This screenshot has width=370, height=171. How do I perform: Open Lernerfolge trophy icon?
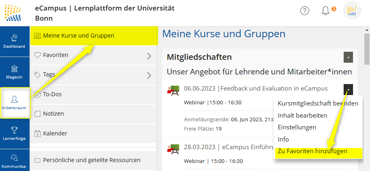(x=14, y=133)
